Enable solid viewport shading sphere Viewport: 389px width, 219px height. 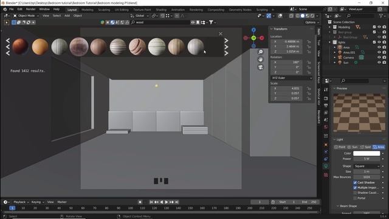pos(303,16)
